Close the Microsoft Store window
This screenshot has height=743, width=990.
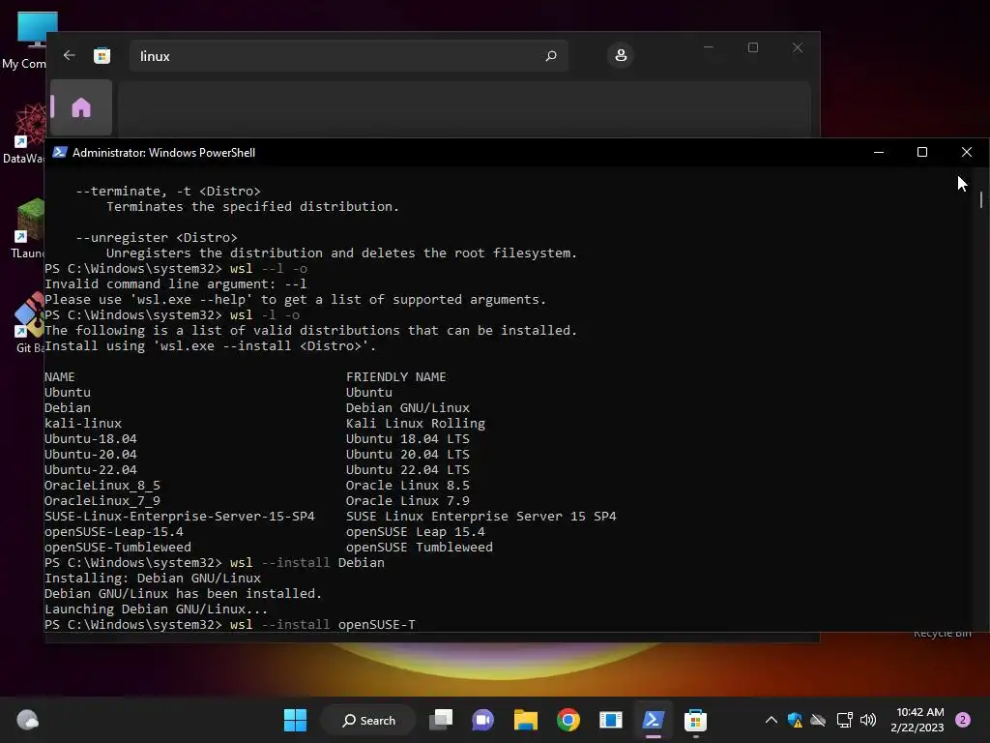point(798,47)
